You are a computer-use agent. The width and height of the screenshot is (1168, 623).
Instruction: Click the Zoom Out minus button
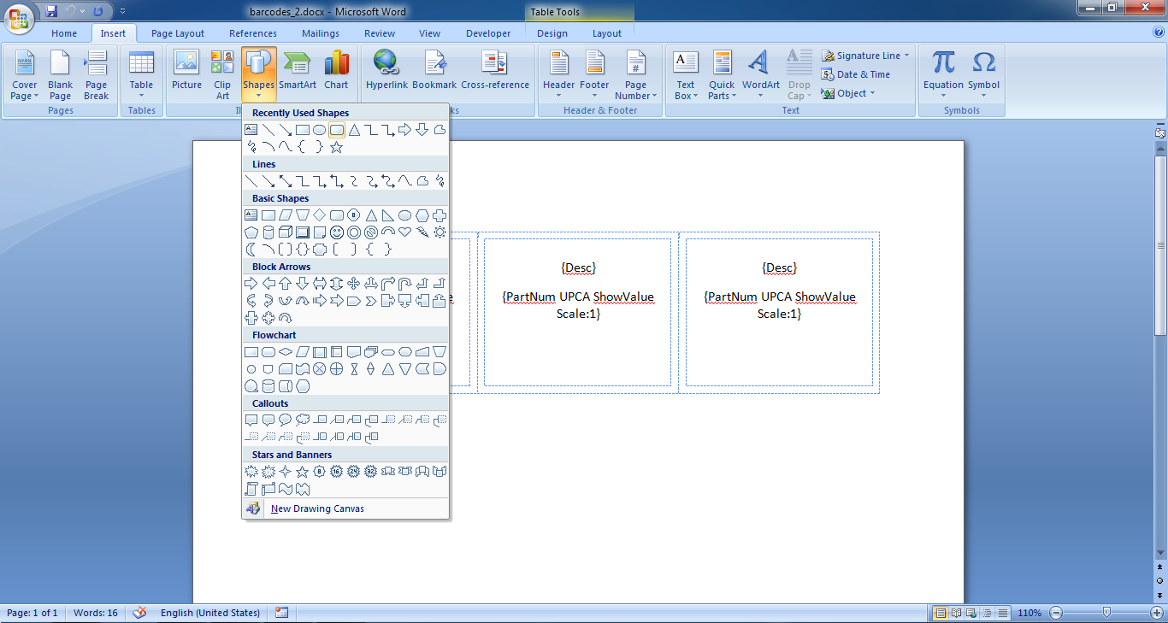[1056, 613]
